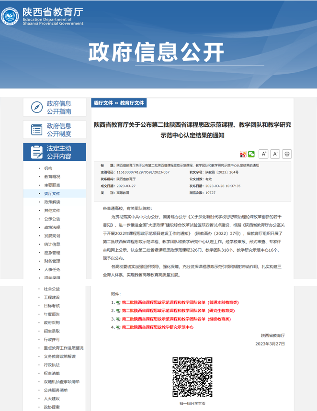This screenshot has height=411, width=317.
Task: Decrease font size with A- button
Action: [275, 154]
